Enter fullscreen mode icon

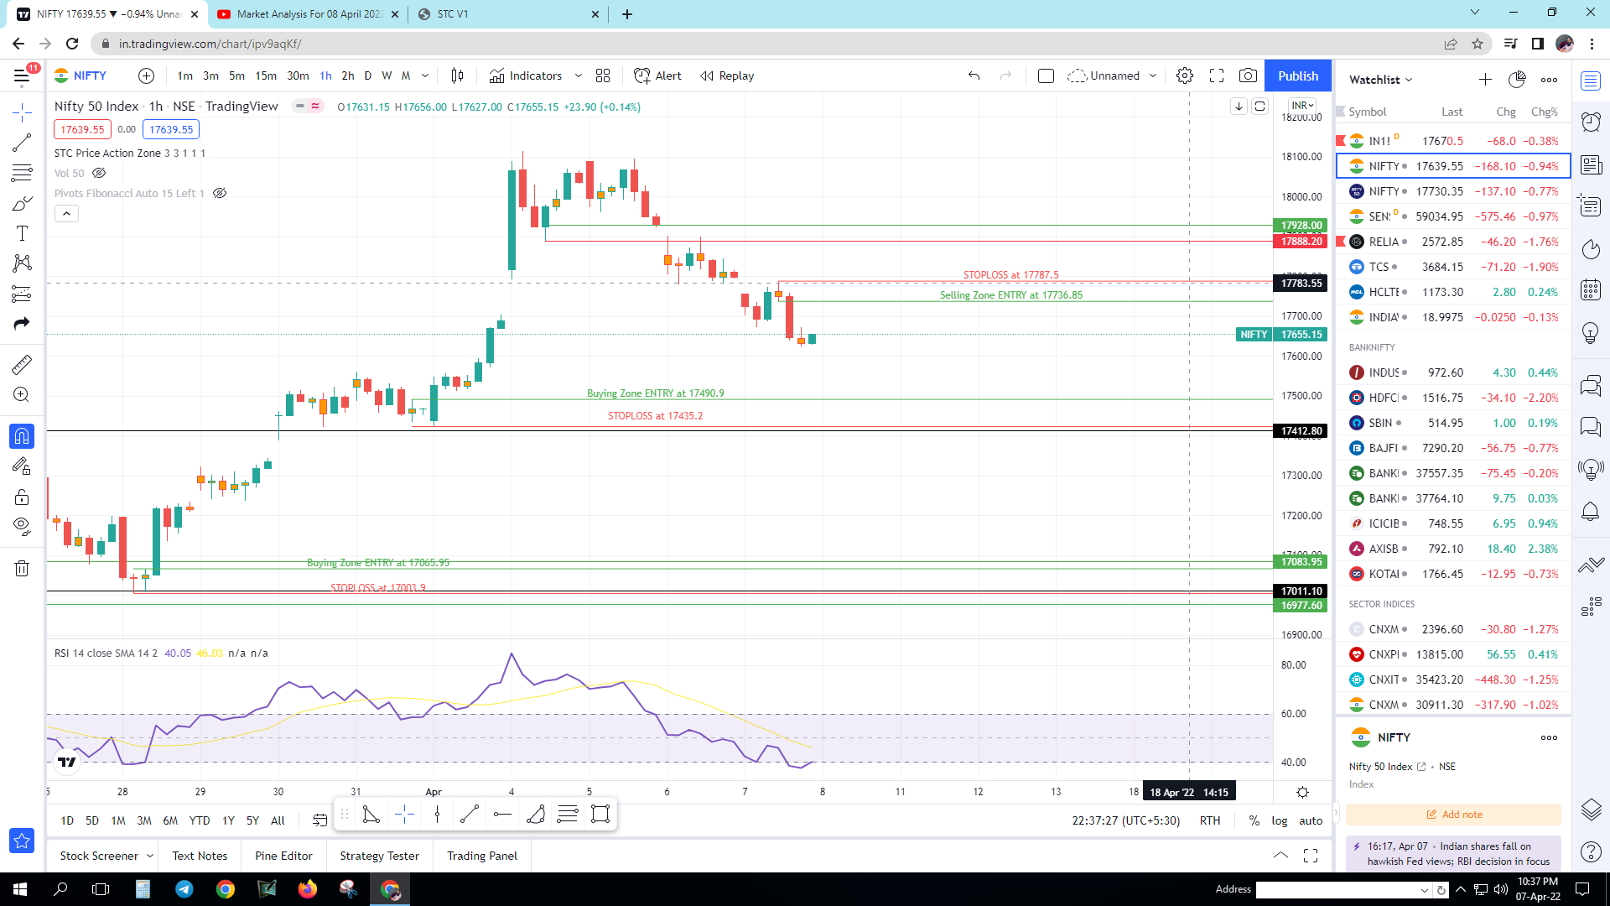1216,75
